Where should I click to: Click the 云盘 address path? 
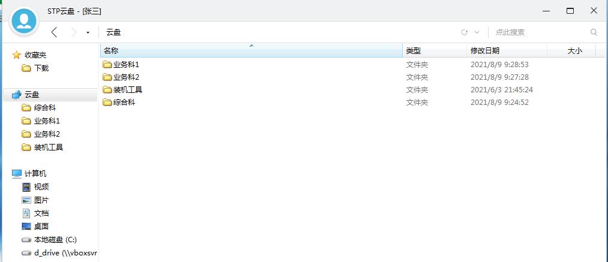(113, 32)
